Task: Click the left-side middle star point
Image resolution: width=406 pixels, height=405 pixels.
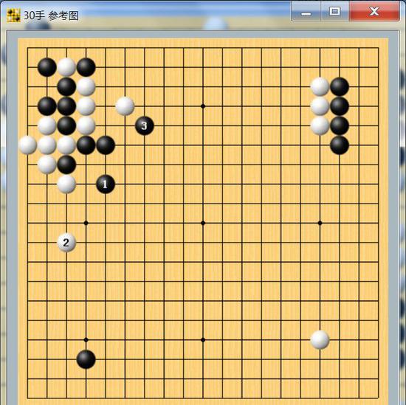Action: pos(86,223)
